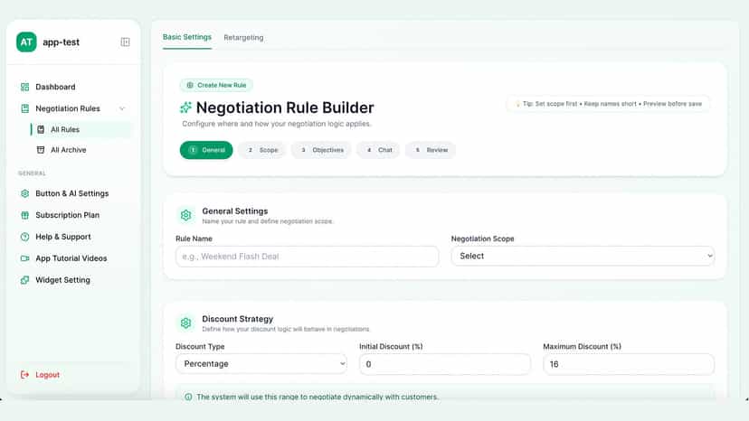The width and height of the screenshot is (749, 421).
Task: Select step 1 General
Action: point(206,150)
